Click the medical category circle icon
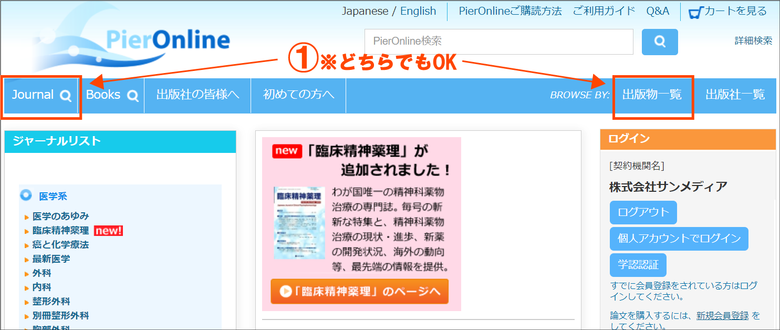 click(x=26, y=195)
